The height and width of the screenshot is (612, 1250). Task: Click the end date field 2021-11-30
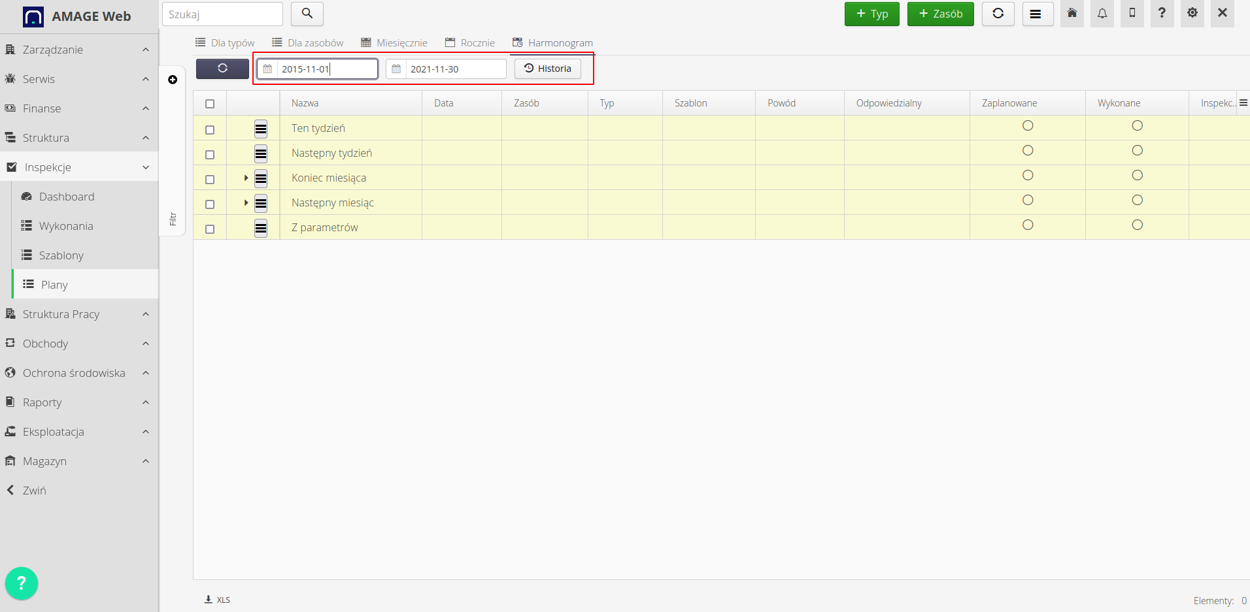pos(454,69)
